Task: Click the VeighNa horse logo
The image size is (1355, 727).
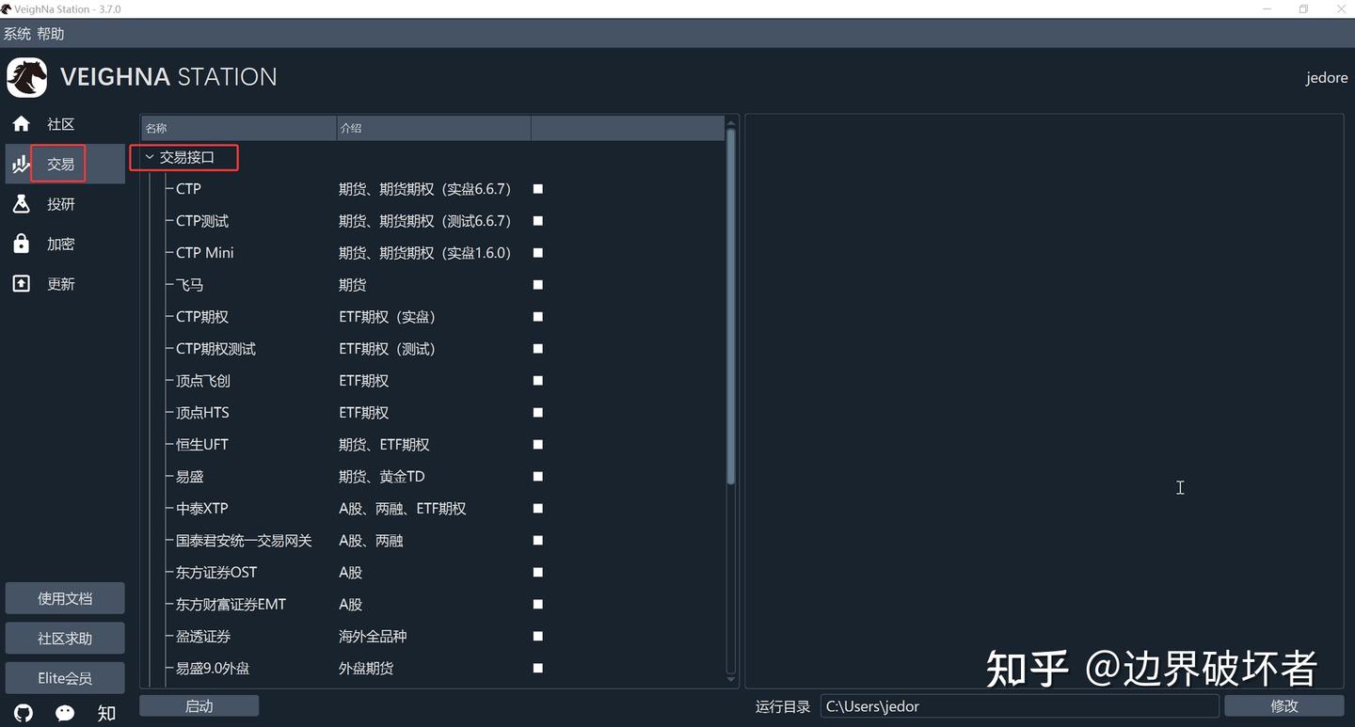Action: coord(26,77)
